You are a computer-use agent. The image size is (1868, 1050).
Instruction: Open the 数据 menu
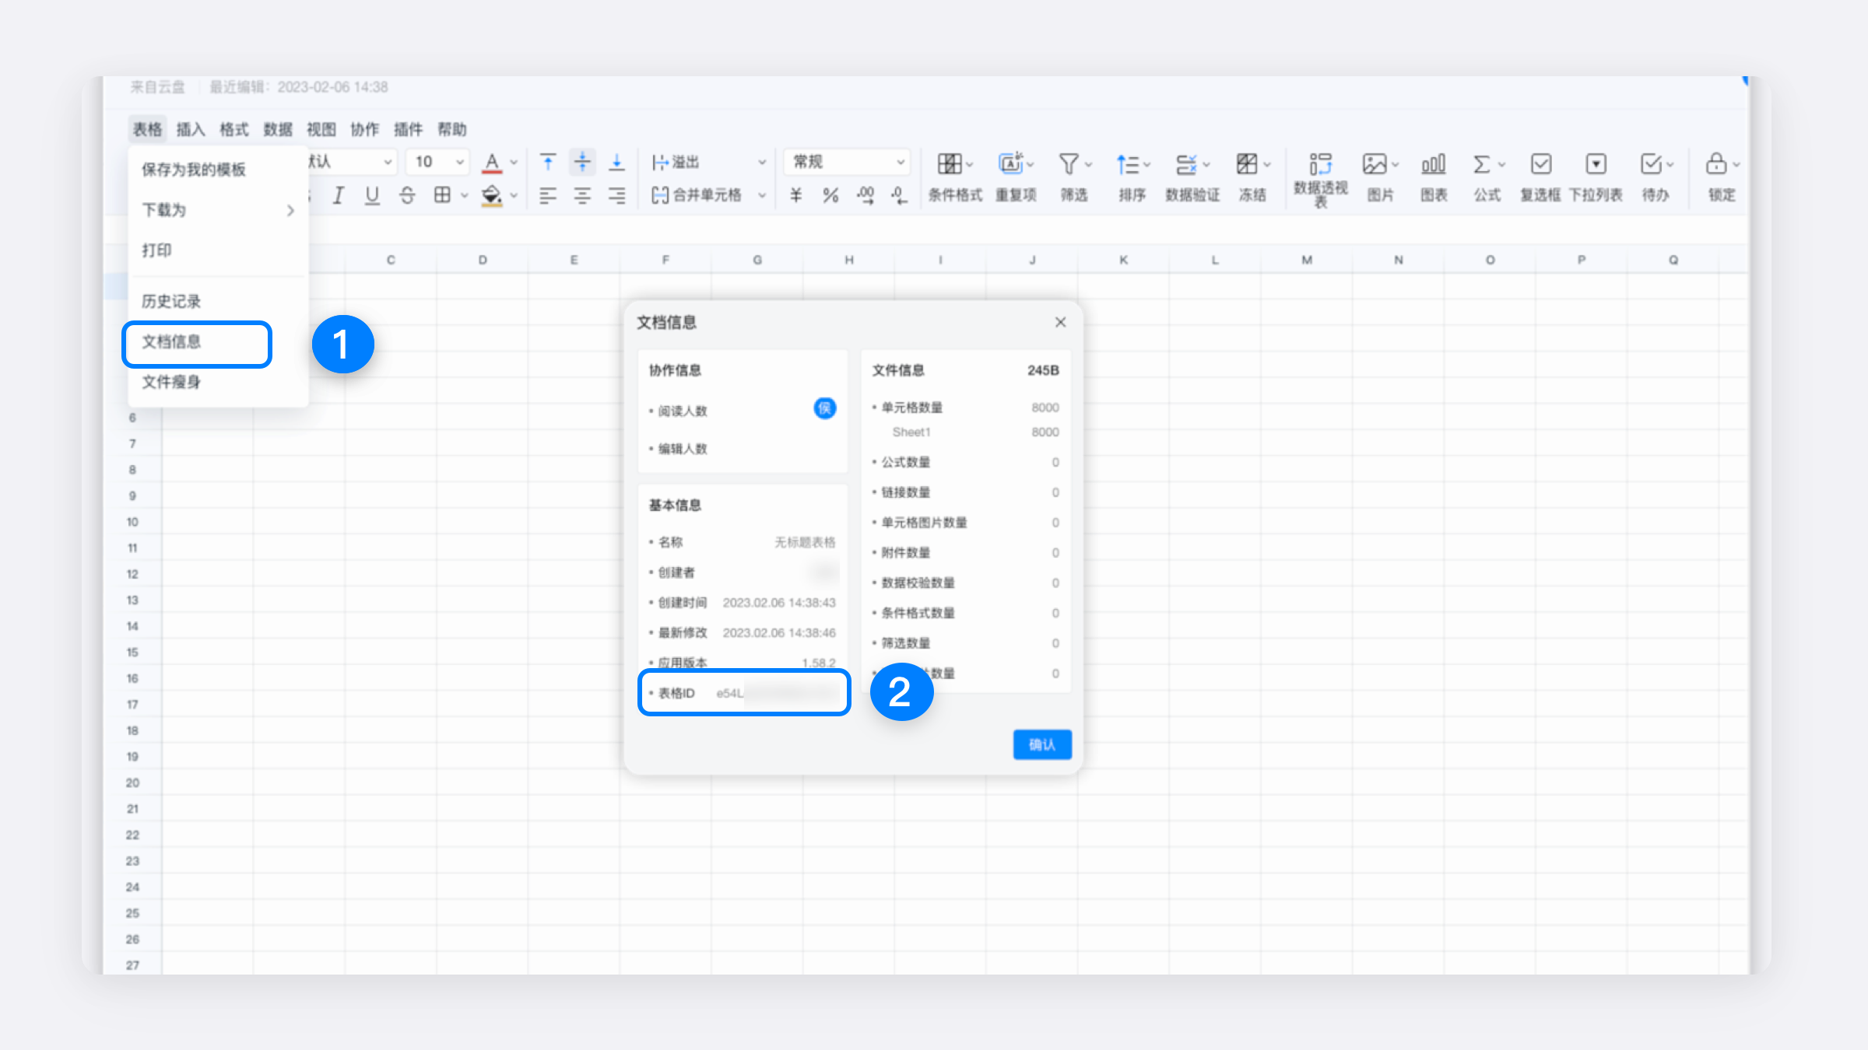277,129
